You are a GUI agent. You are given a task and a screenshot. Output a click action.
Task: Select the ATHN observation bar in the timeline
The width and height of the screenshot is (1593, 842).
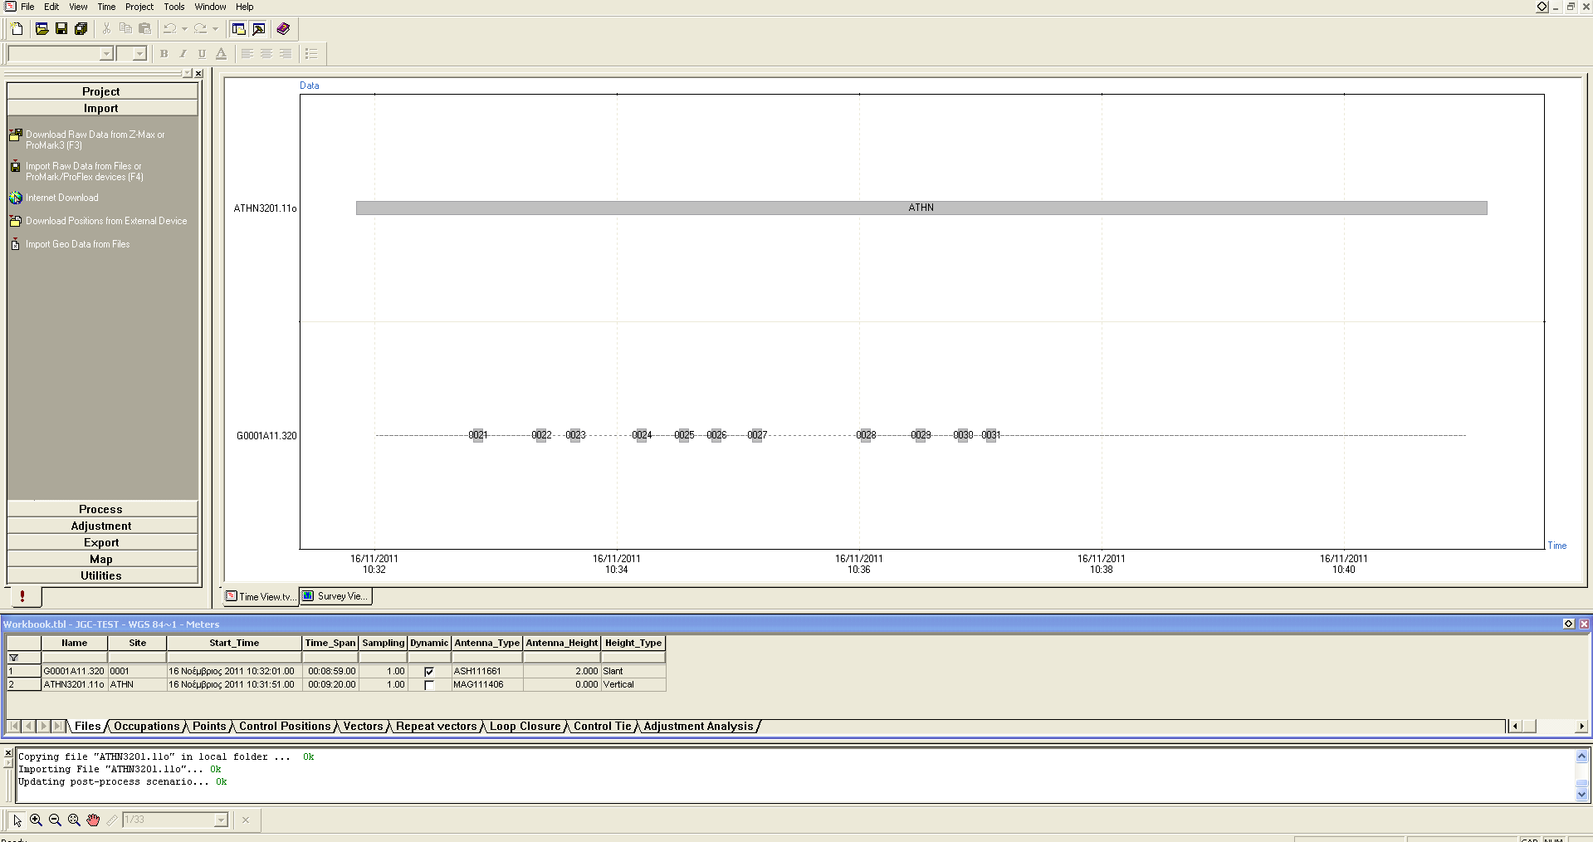(x=921, y=208)
